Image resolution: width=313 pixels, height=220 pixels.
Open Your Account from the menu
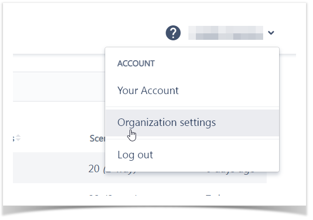point(148,91)
